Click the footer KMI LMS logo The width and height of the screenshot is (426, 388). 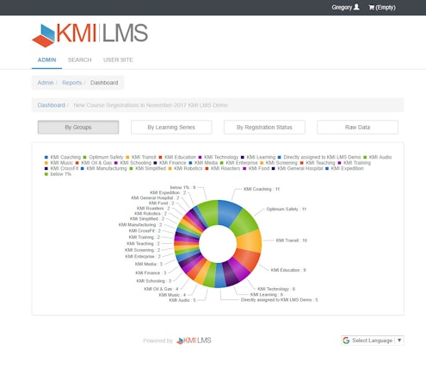coord(194,341)
